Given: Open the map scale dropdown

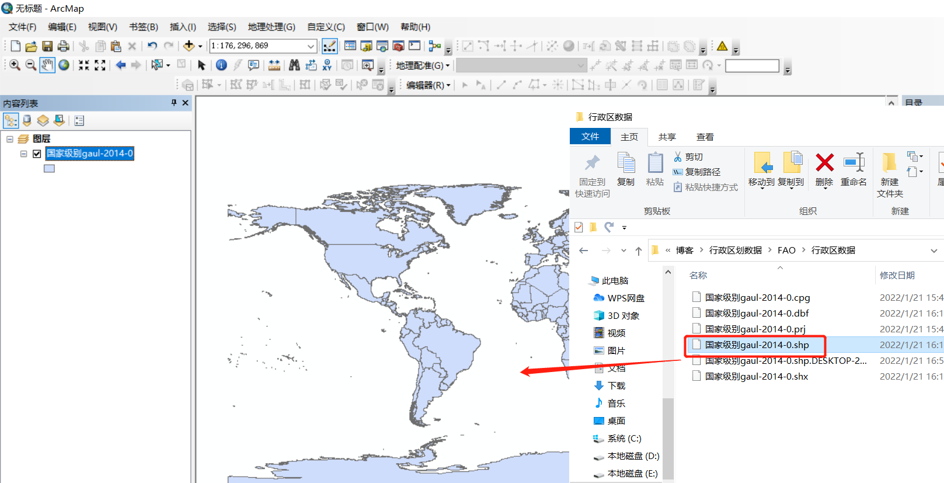Looking at the screenshot, I should coord(311,46).
